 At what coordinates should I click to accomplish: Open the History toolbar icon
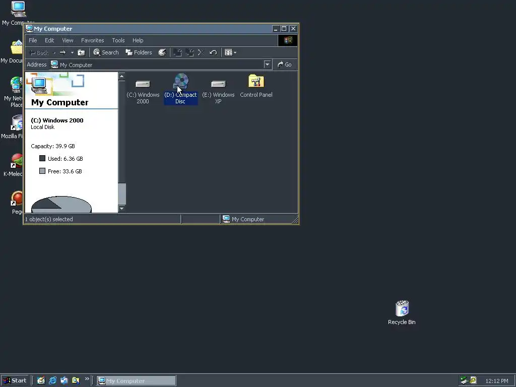click(x=162, y=52)
